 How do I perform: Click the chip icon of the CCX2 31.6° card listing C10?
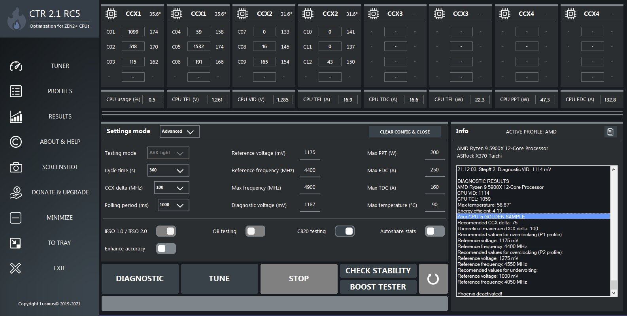coord(308,14)
